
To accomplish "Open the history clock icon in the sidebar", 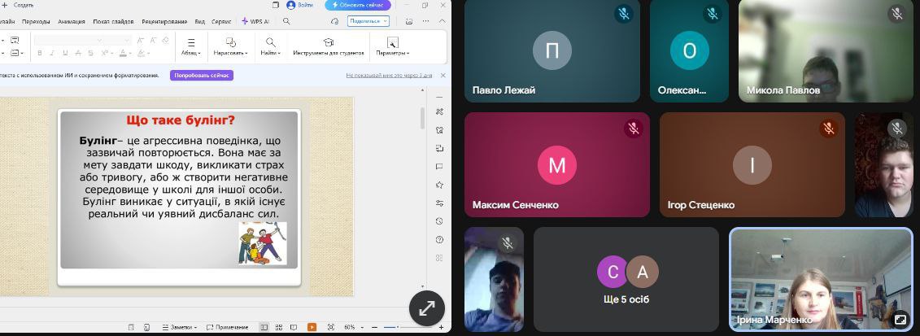I will [x=440, y=221].
